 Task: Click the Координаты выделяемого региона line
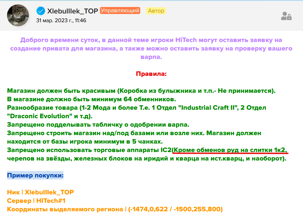click(115, 209)
